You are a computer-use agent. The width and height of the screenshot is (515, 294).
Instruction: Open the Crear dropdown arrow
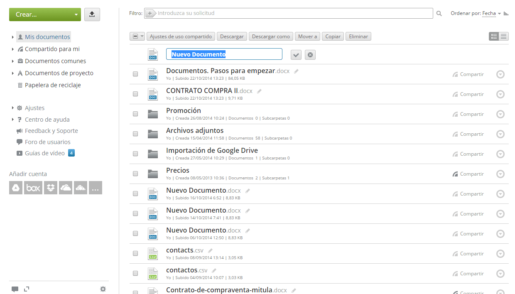pos(76,15)
